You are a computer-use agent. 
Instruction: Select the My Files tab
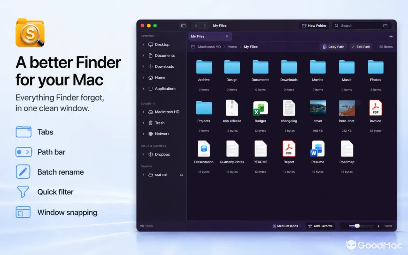coord(210,36)
